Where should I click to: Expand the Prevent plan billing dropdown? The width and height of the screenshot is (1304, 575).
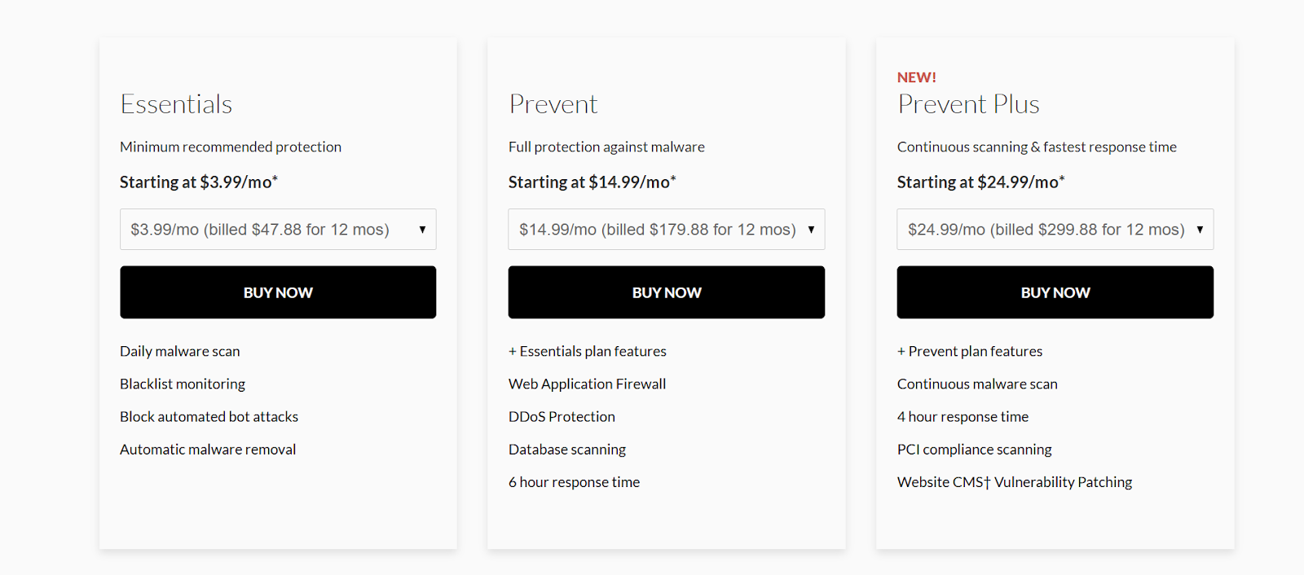(666, 230)
